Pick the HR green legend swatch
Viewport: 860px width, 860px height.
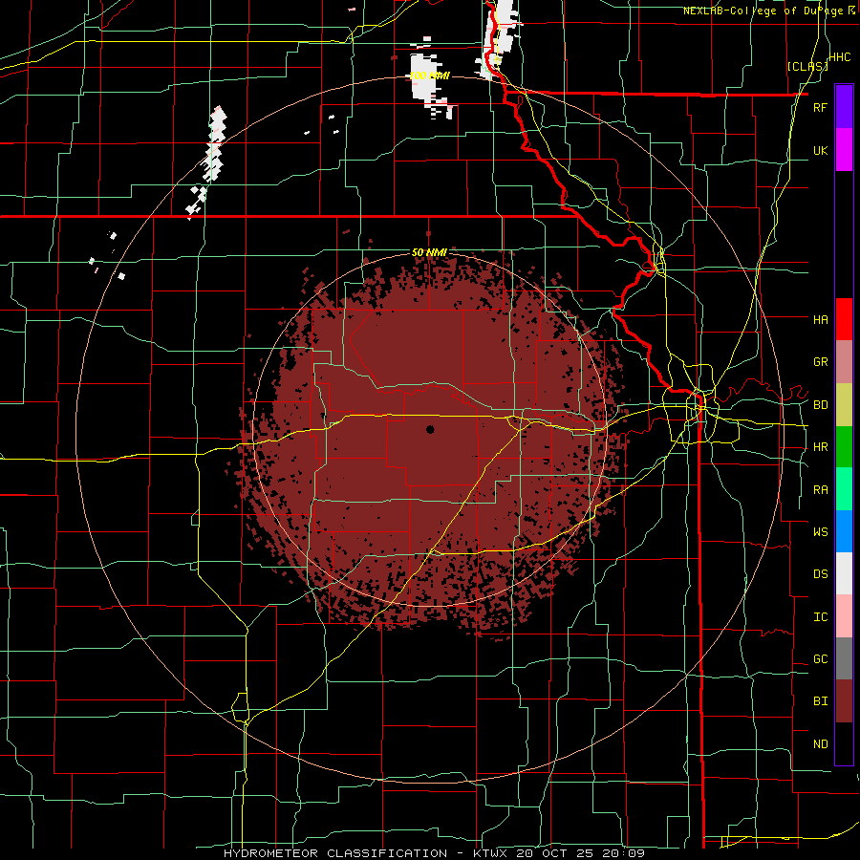pyautogui.click(x=844, y=447)
